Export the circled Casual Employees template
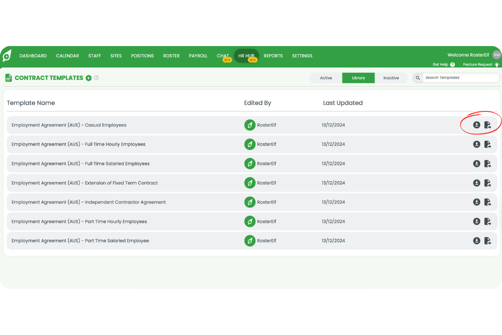Viewport: 502px width, 335px height. coord(487,125)
